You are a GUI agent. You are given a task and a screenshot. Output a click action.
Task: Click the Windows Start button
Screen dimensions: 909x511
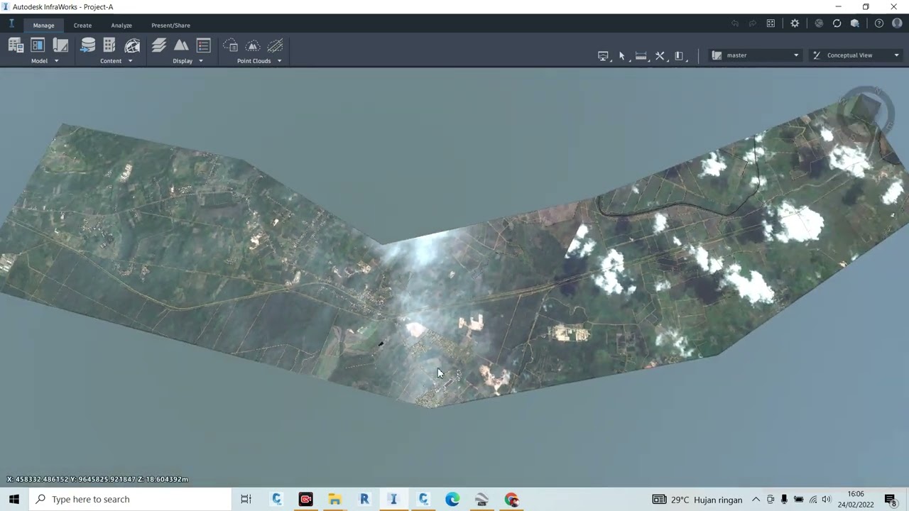(x=14, y=499)
